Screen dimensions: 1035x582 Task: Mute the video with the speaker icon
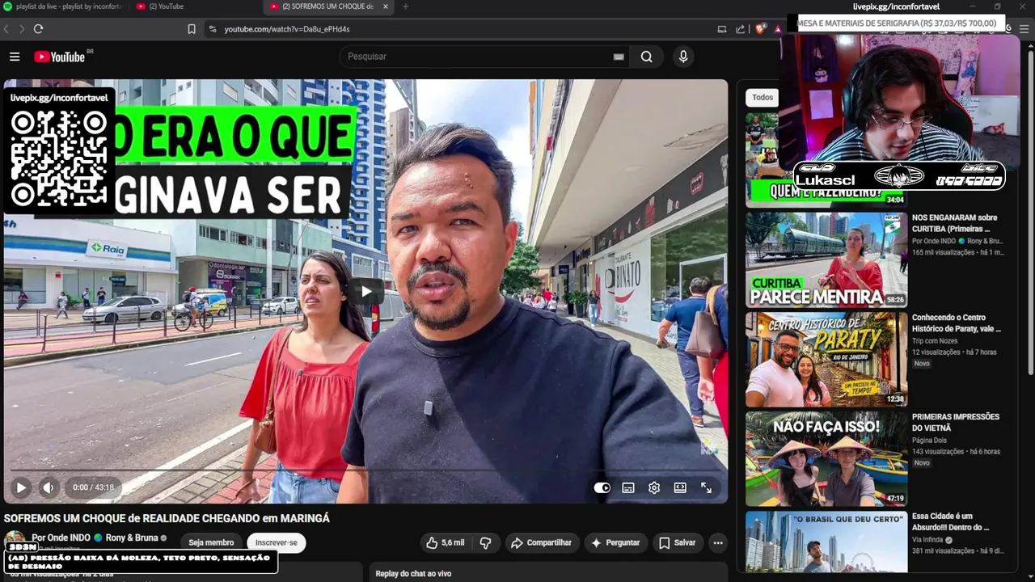pyautogui.click(x=48, y=487)
